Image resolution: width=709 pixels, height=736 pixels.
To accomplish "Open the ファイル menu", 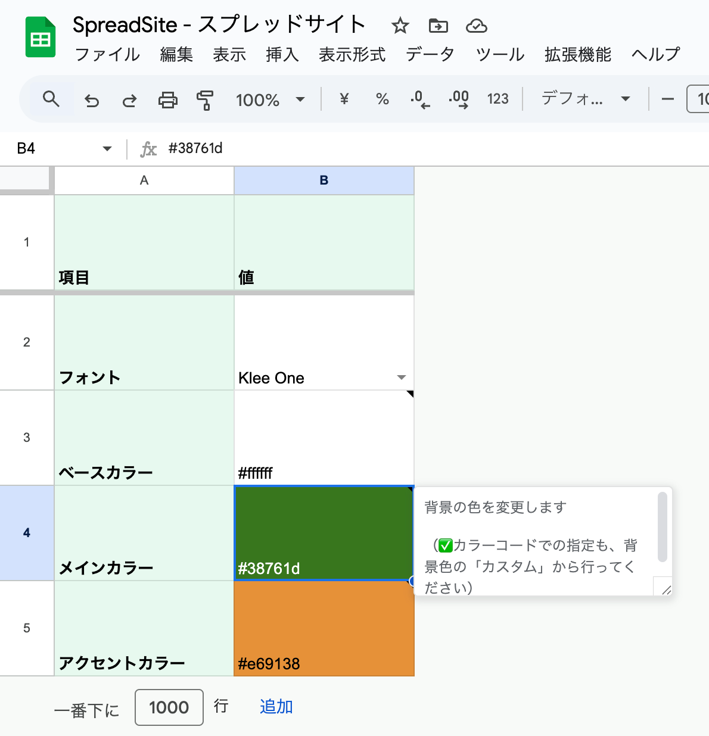I will [107, 54].
